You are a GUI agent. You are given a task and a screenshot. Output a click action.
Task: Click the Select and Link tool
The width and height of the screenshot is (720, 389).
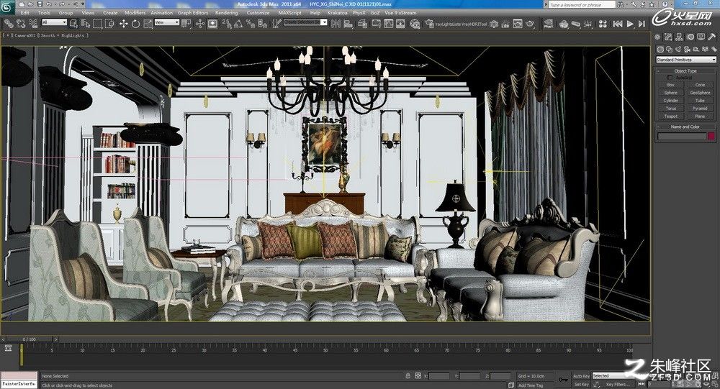pyautogui.click(x=9, y=23)
